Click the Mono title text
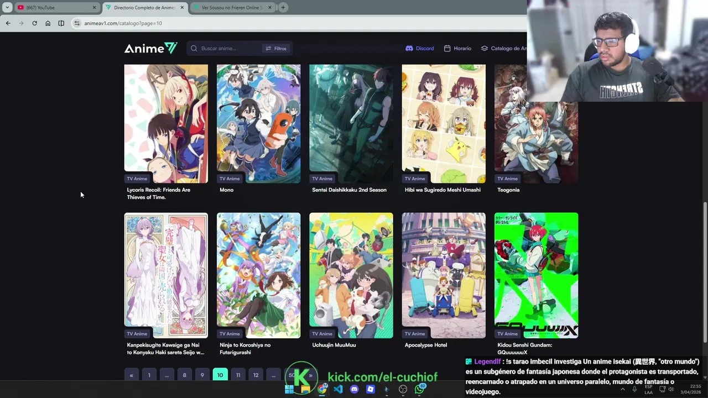 click(x=226, y=190)
